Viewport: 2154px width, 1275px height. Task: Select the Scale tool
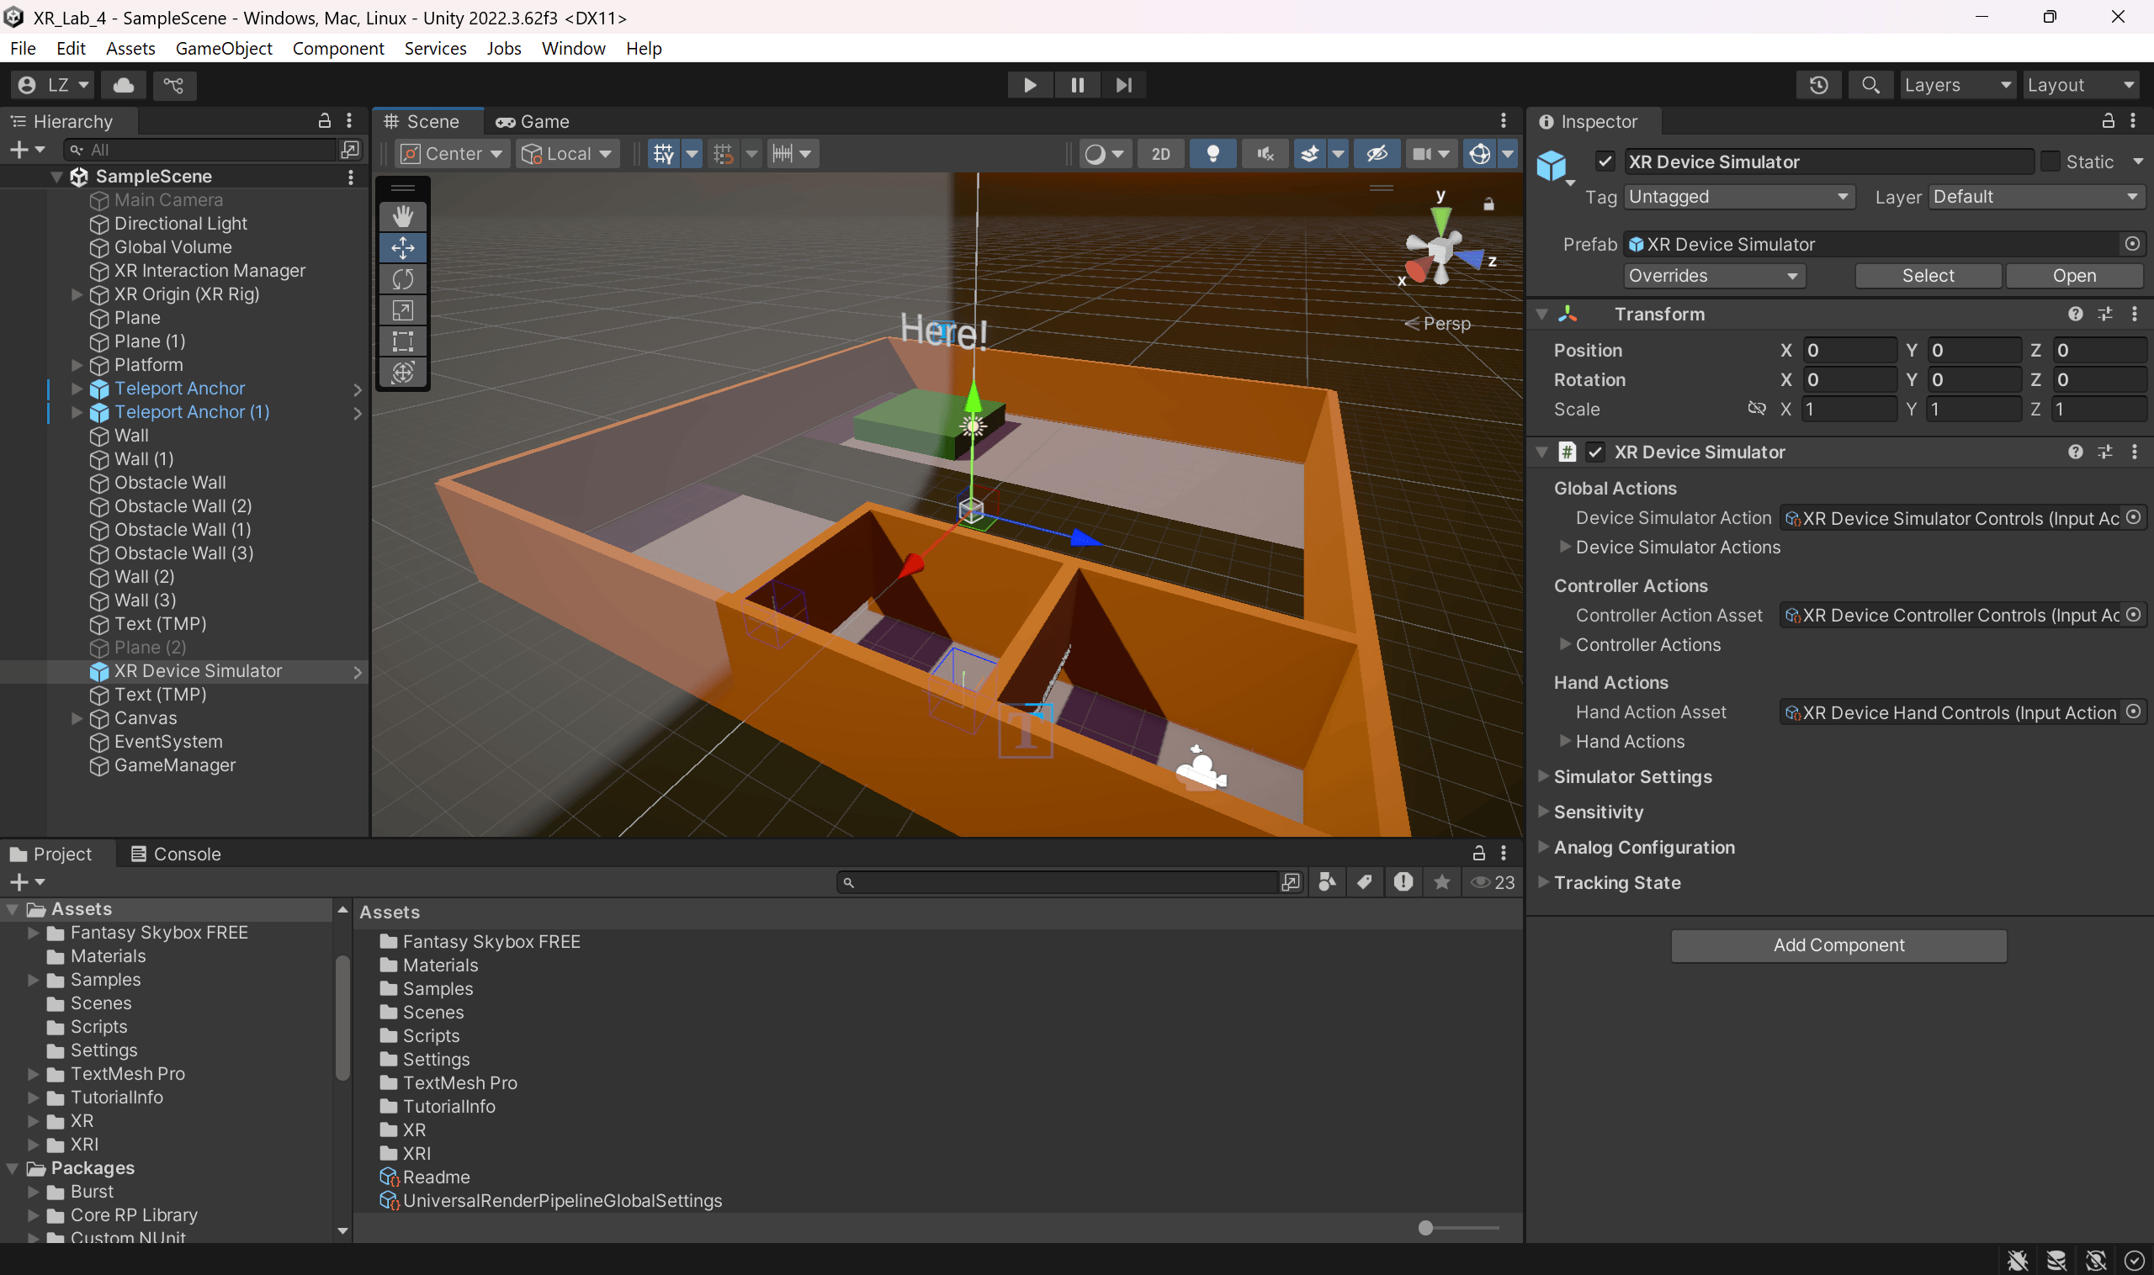coord(402,310)
